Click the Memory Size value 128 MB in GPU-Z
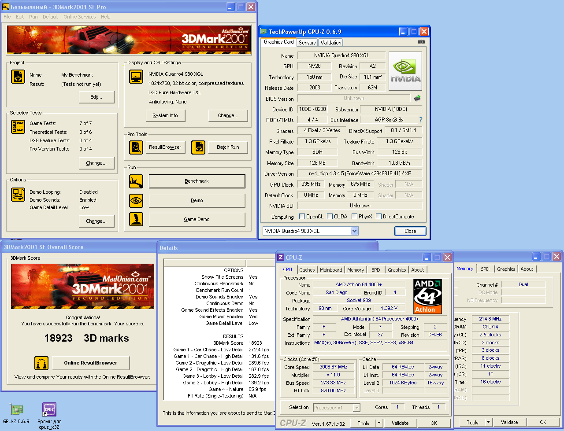This screenshot has height=431, width=564. 317,163
